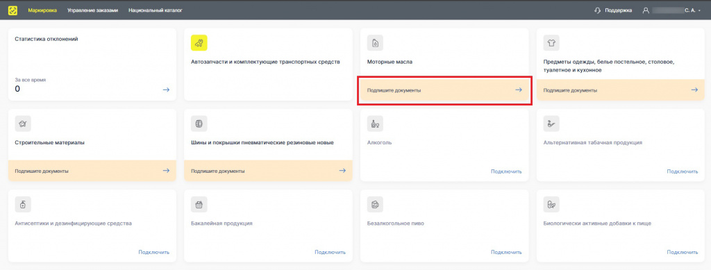Click Подключить link under Алкоголь

pos(506,171)
